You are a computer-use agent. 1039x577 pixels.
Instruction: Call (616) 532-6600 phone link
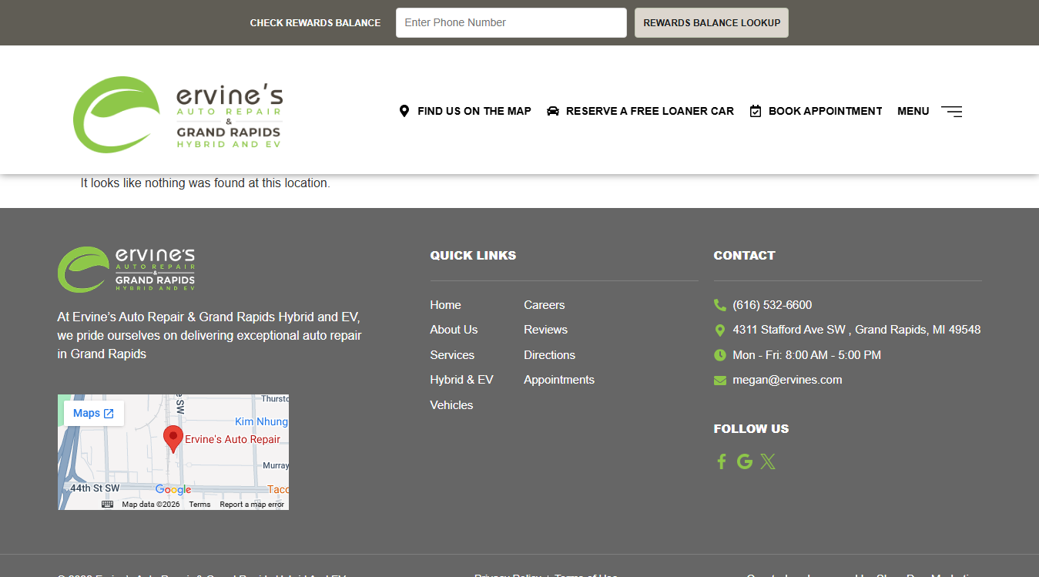click(x=773, y=305)
